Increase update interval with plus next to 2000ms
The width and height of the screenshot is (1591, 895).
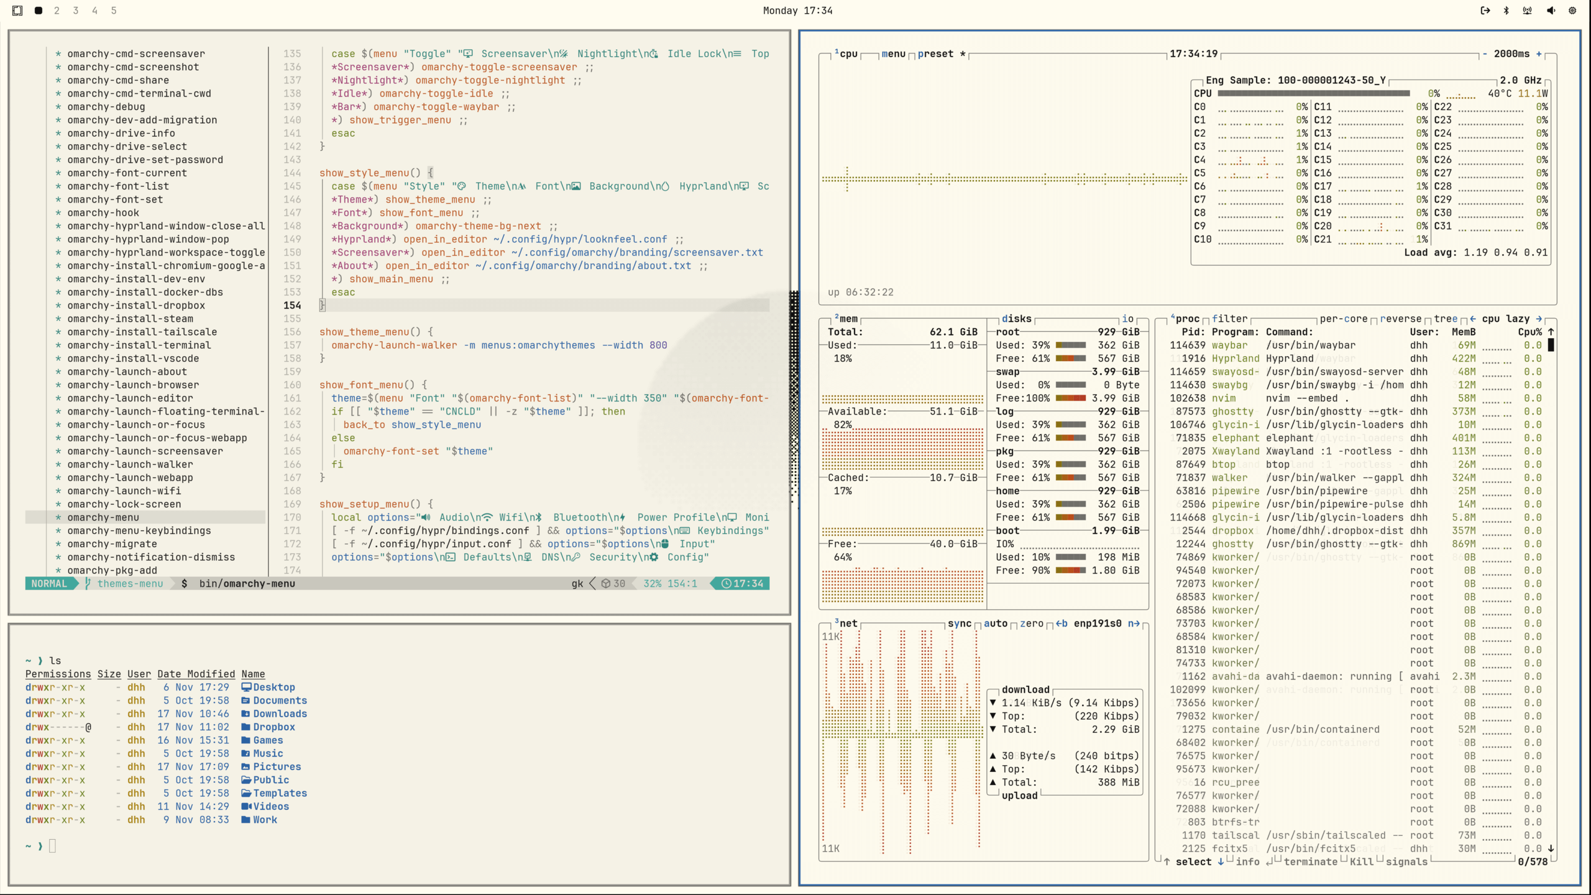(x=1539, y=54)
